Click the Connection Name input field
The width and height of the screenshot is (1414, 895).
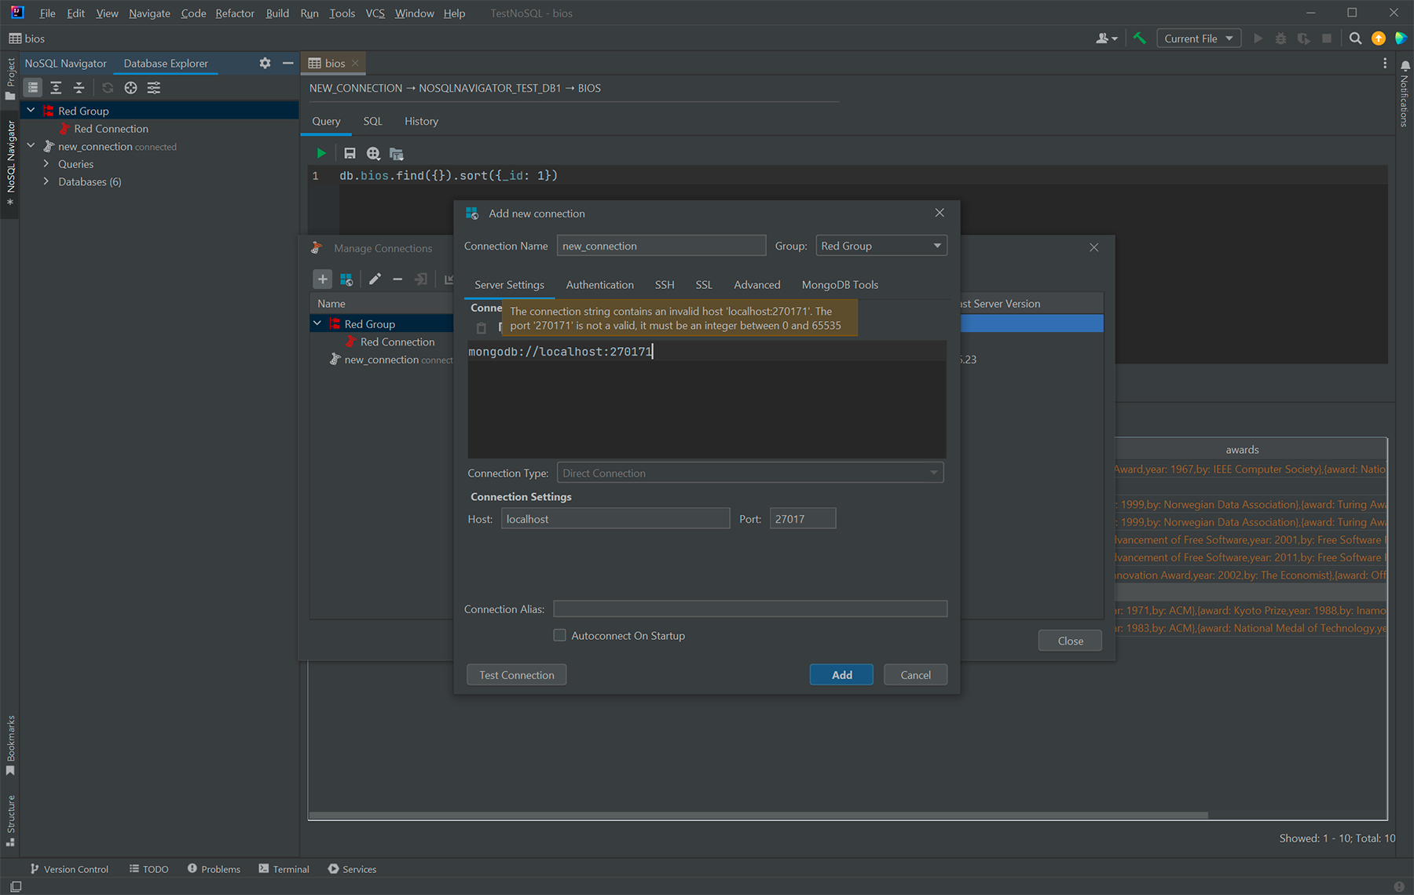pyautogui.click(x=661, y=246)
